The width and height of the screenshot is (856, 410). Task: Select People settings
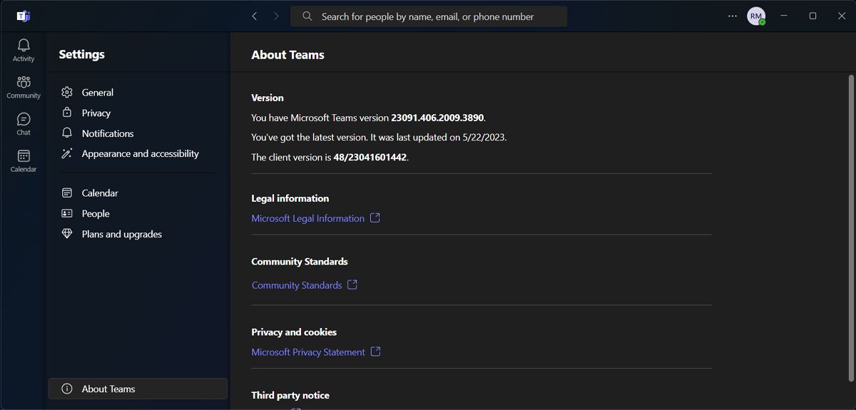tap(96, 213)
